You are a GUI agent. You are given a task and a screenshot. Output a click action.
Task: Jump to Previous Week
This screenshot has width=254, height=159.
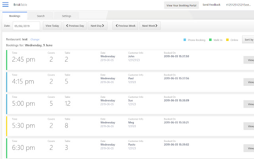[x=125, y=25]
